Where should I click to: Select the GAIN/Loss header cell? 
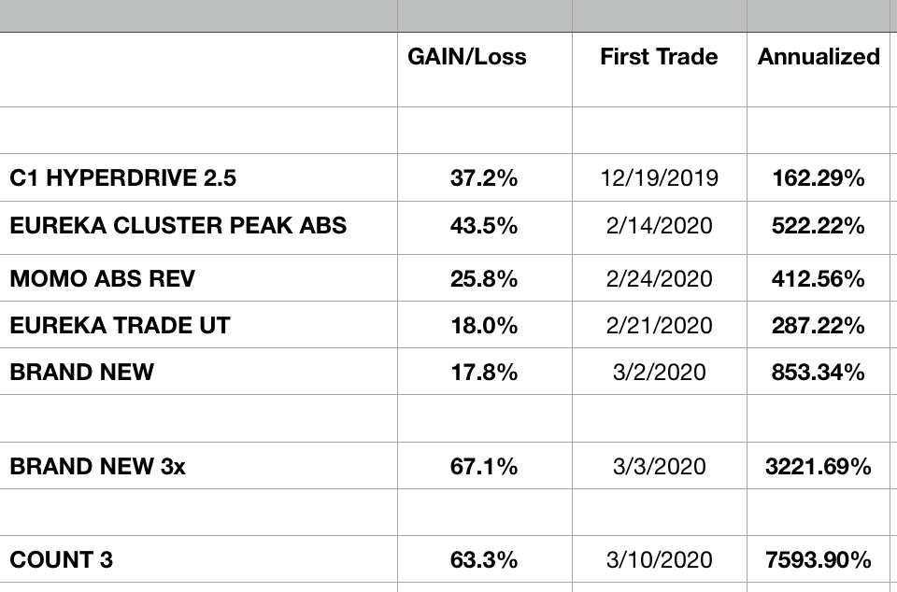(x=467, y=57)
